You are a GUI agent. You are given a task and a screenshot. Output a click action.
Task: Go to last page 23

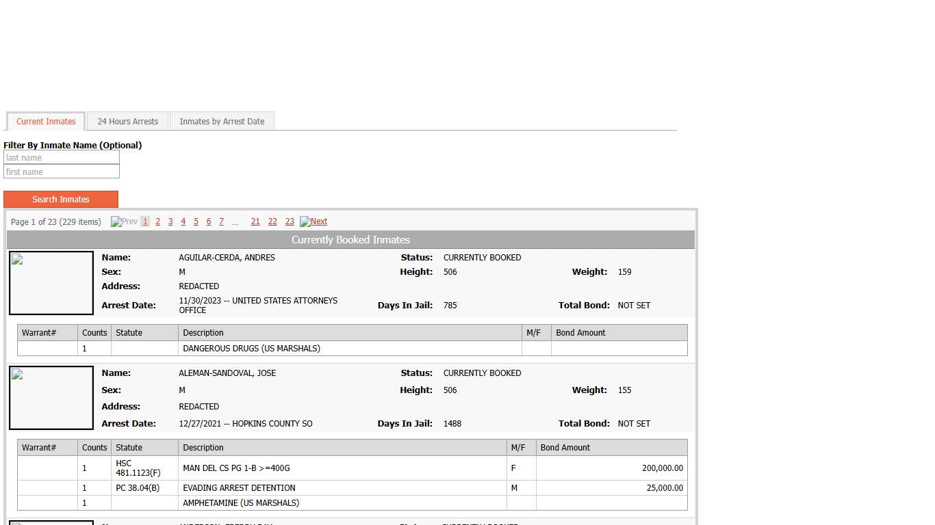coord(290,221)
